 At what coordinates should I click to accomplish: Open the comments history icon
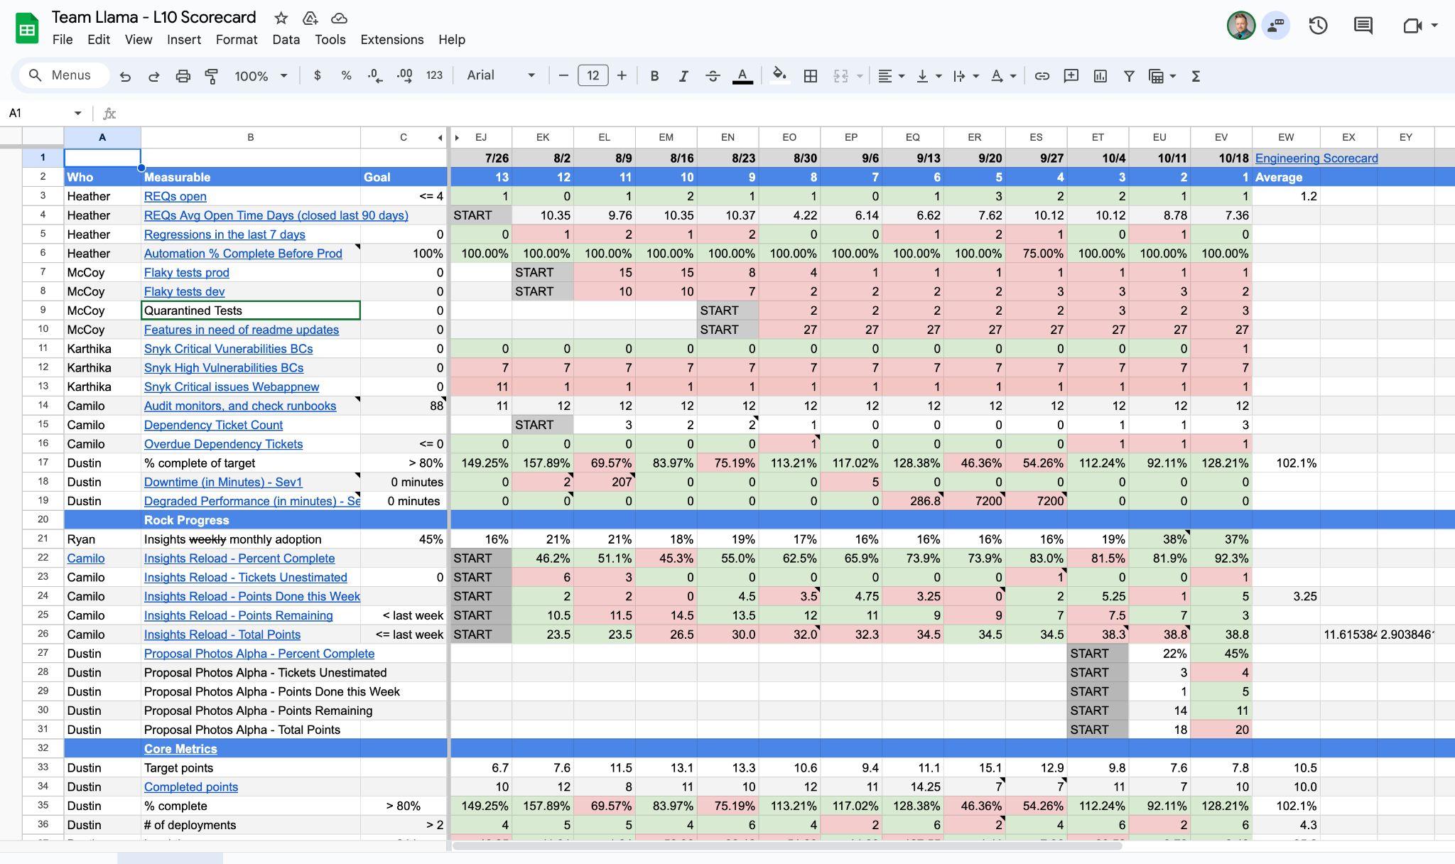[x=1363, y=26]
